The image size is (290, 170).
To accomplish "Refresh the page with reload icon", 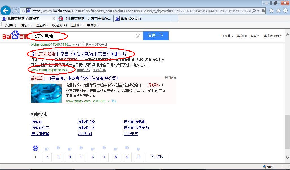I will coord(23,11).
